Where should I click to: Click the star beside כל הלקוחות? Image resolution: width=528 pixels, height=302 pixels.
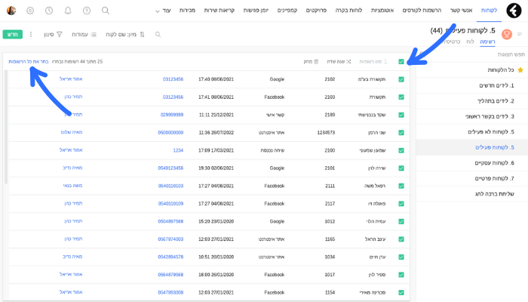[520, 69]
